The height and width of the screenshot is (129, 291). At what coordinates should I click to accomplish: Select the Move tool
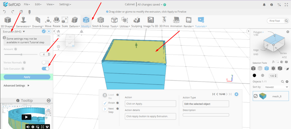coord(48,22)
